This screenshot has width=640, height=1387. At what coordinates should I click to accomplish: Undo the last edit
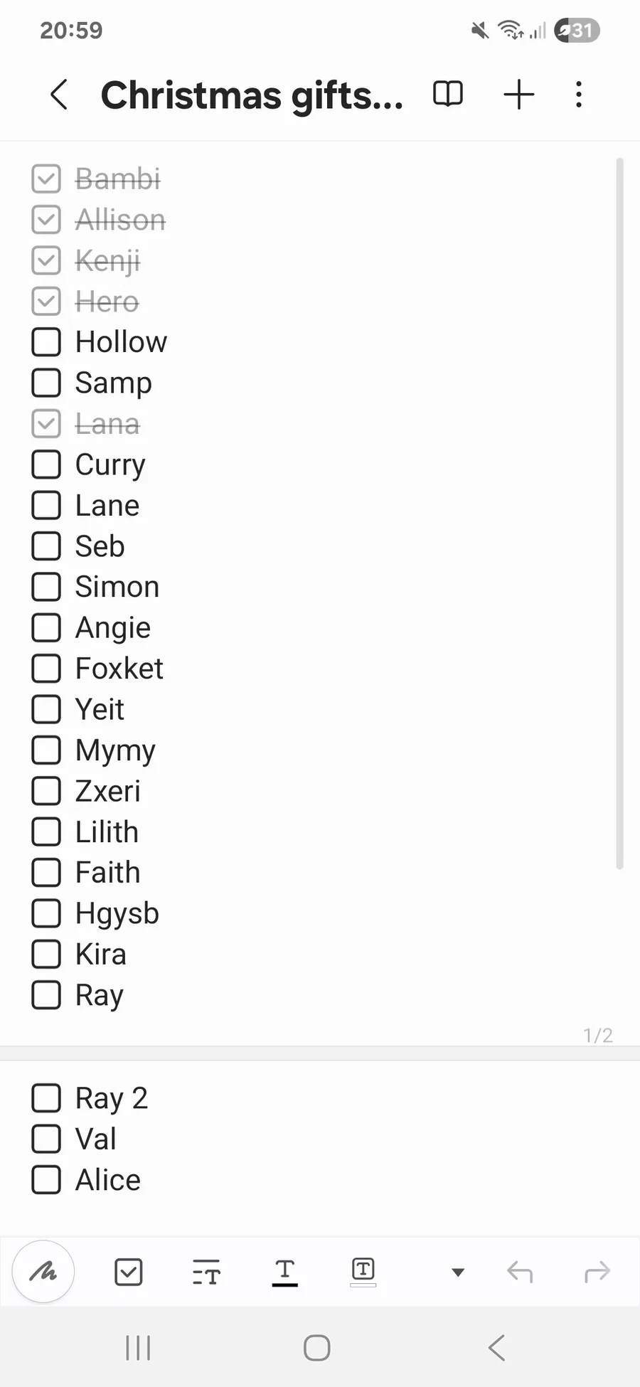pyautogui.click(x=520, y=1272)
